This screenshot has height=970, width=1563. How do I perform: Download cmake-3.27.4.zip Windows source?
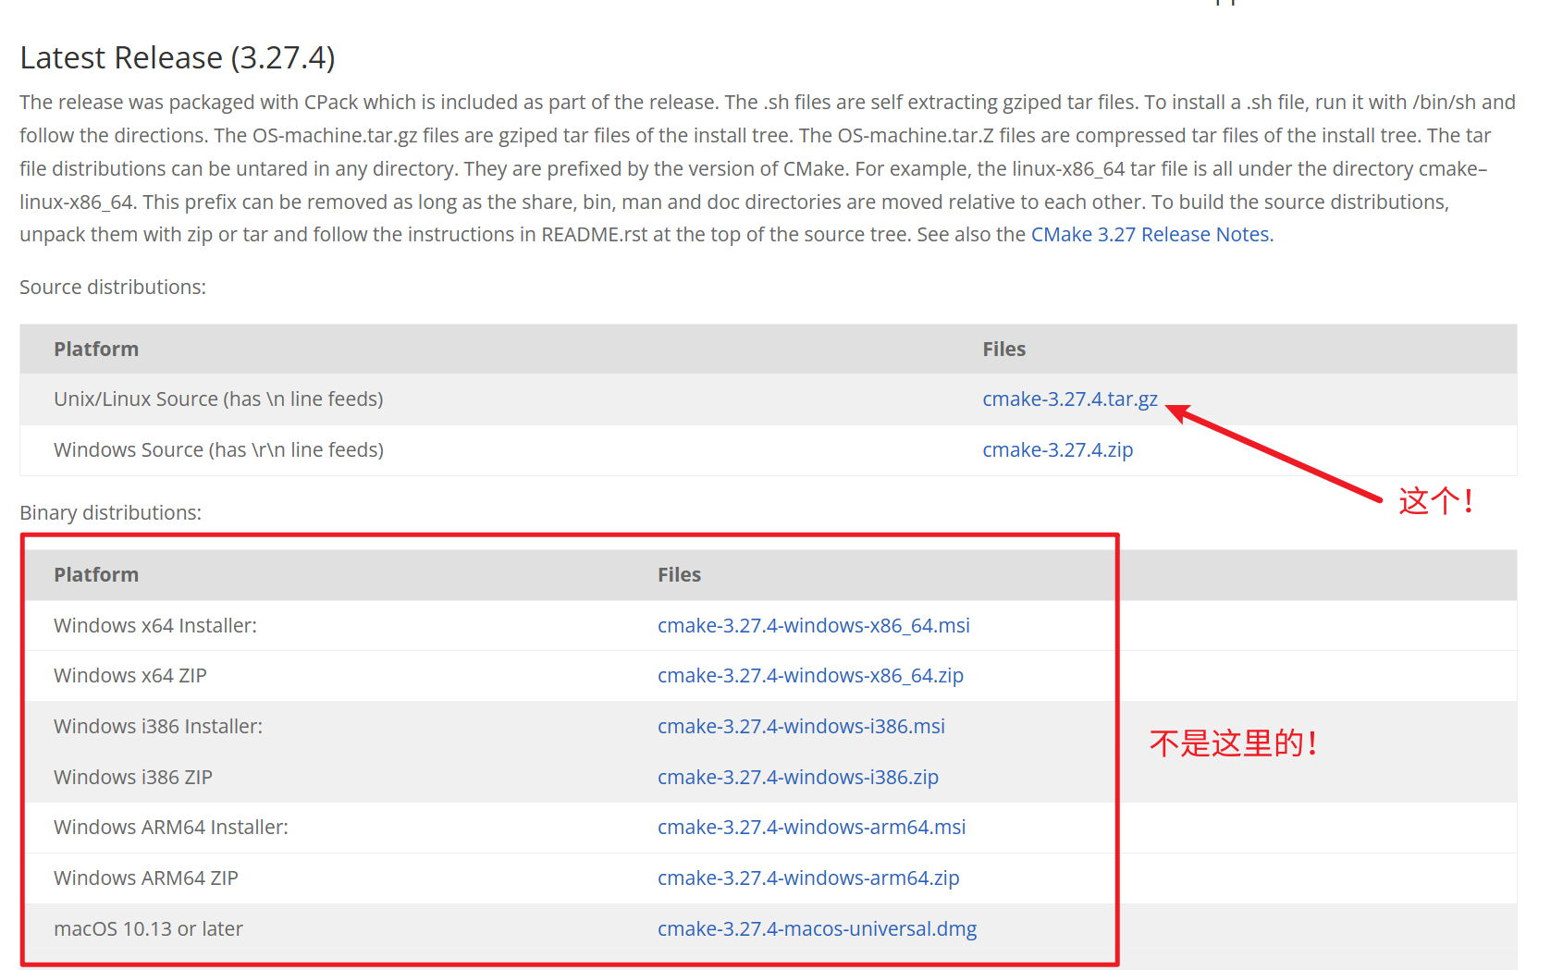1057,450
